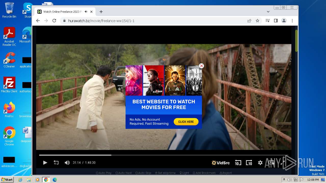Mute the tab via speaker icon
The image size is (326, 183).
tap(86, 12)
